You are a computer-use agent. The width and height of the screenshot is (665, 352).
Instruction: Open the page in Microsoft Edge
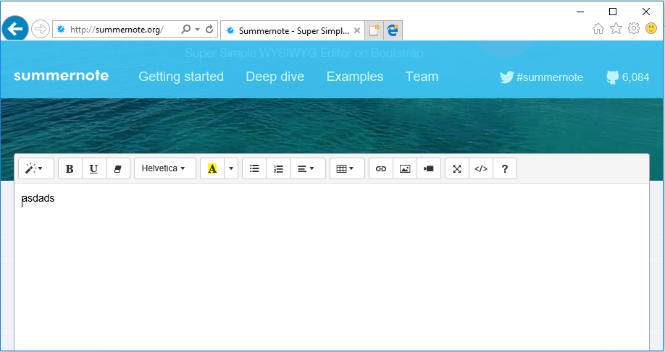point(393,30)
